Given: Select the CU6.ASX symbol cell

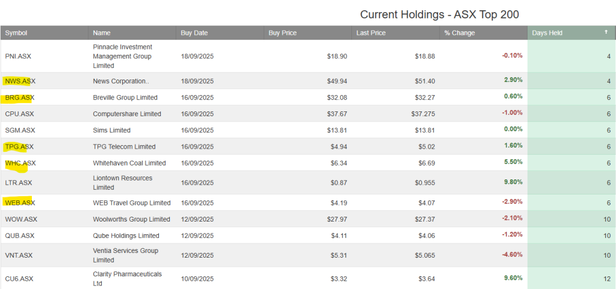Looking at the screenshot, I should [19, 279].
